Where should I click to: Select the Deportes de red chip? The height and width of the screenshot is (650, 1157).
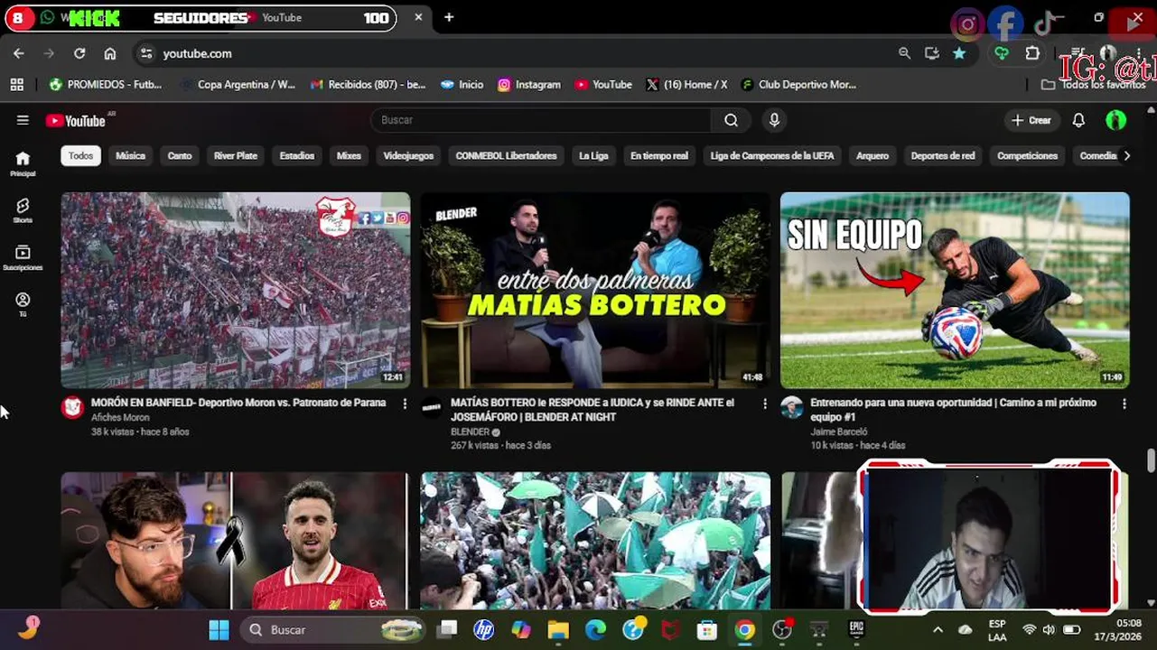(943, 155)
